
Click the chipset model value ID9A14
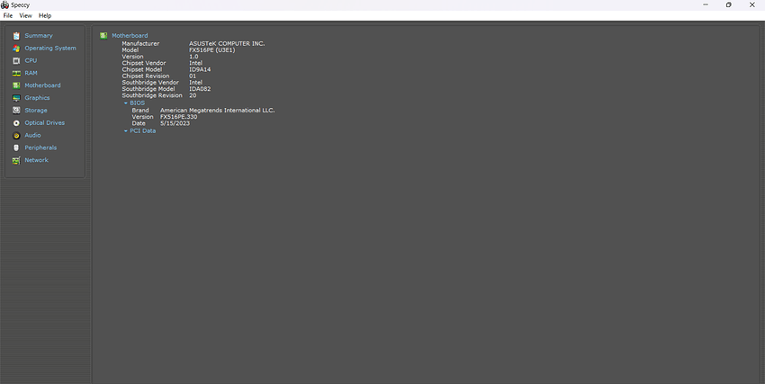200,69
